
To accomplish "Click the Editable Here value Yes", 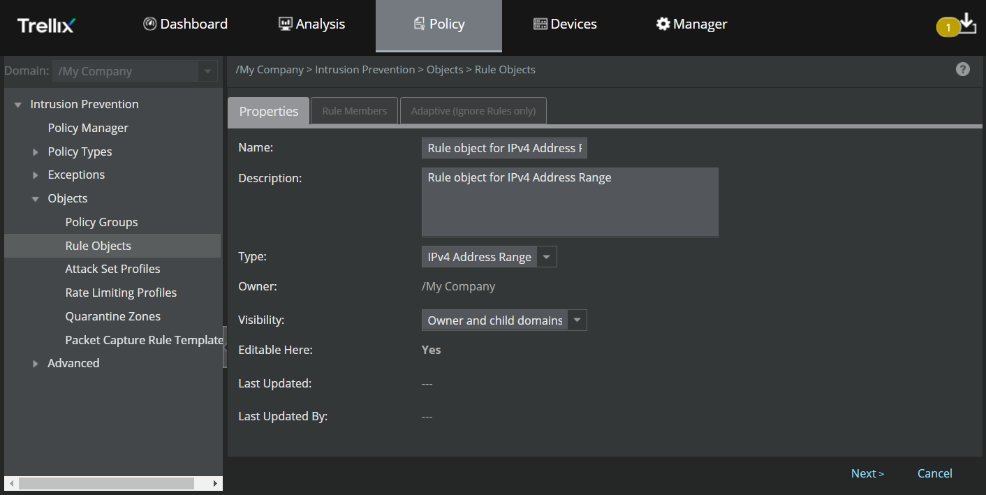I will tap(431, 350).
